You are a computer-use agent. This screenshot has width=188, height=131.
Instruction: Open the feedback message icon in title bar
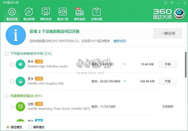165,3
